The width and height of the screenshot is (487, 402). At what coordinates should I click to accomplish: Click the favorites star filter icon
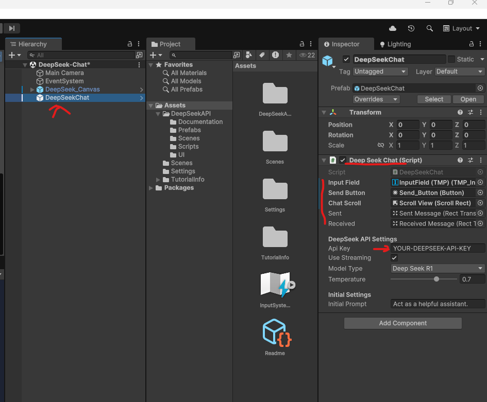tap(289, 55)
